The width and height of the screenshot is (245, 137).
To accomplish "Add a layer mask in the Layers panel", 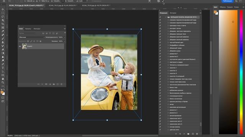I will [x=46, y=84].
